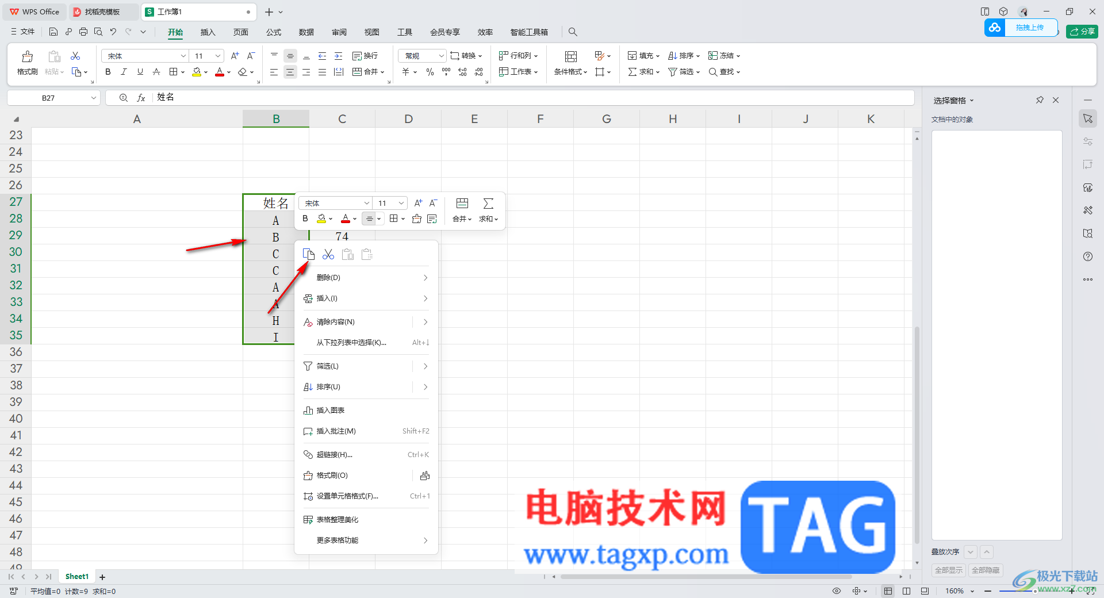Open the 插入 ribbon tab

click(208, 32)
